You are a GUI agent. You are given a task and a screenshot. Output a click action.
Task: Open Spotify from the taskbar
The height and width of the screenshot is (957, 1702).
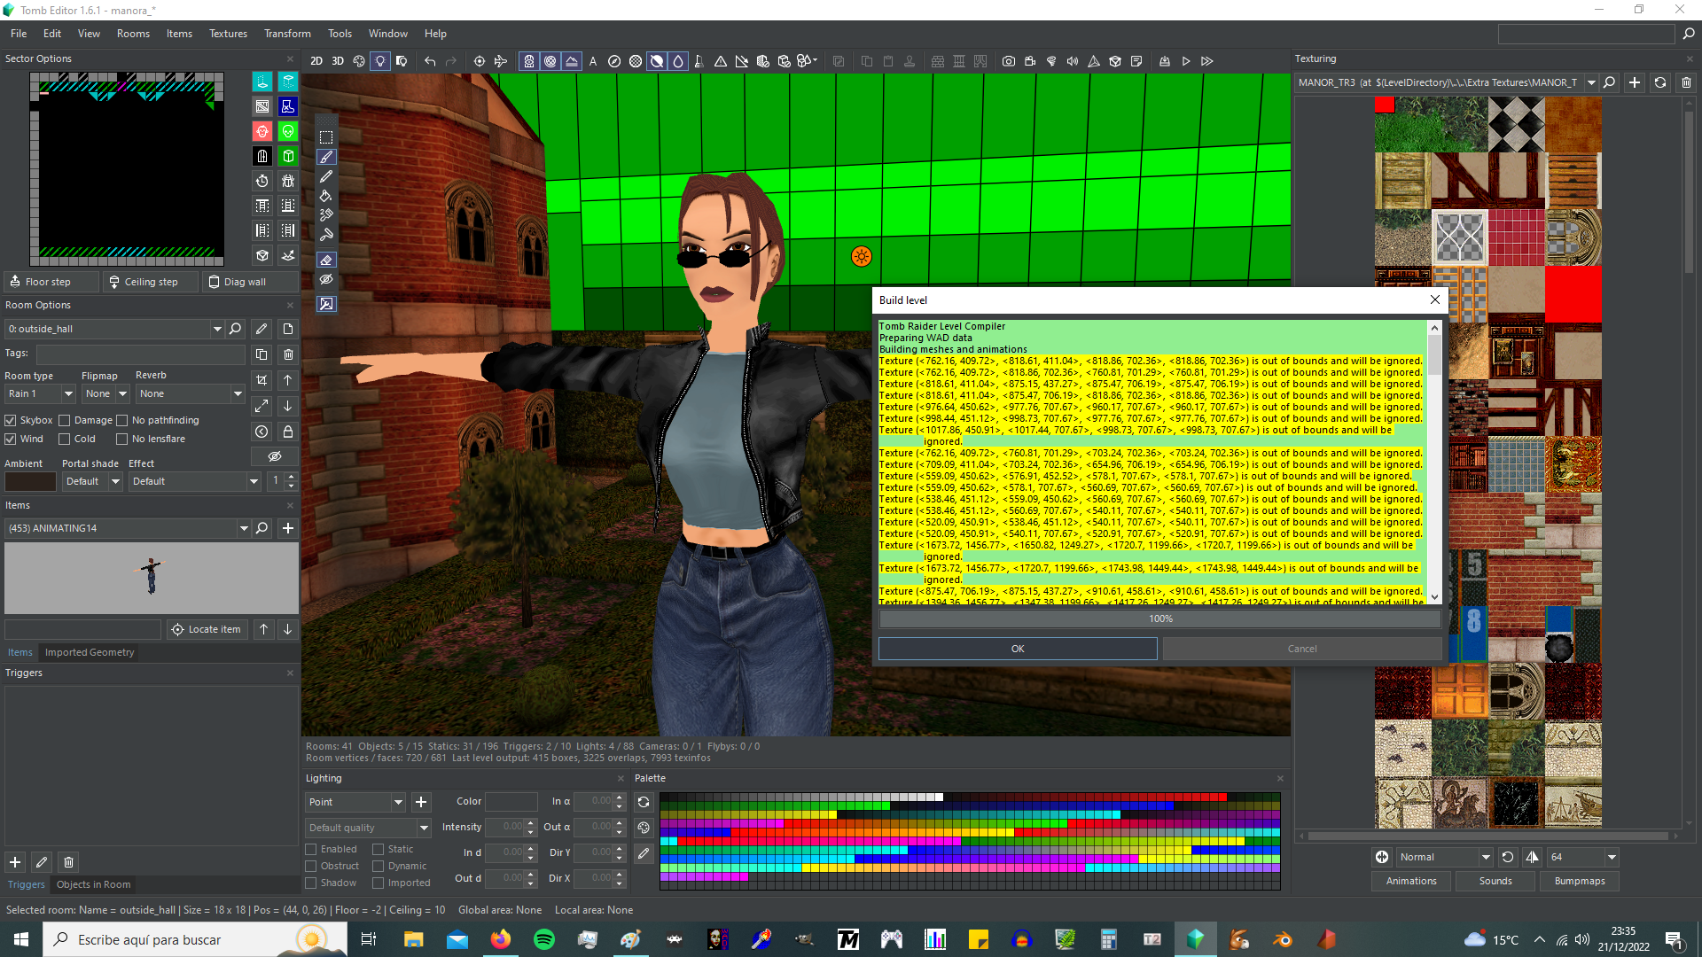tap(544, 939)
